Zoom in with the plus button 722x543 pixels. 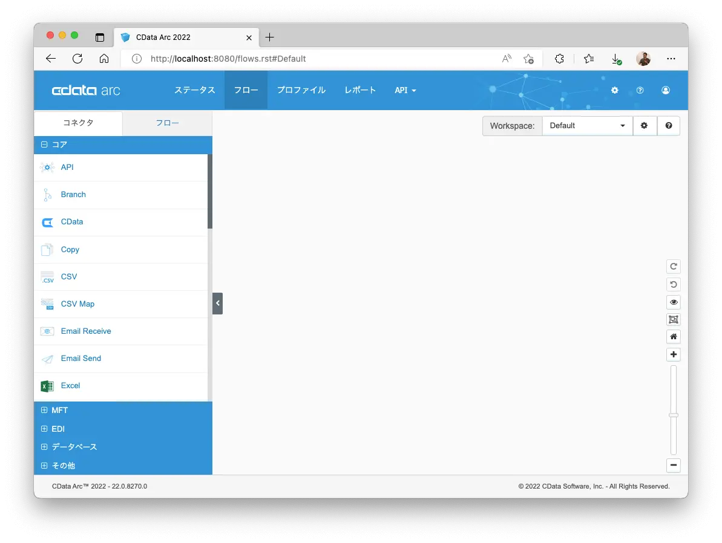tap(673, 354)
